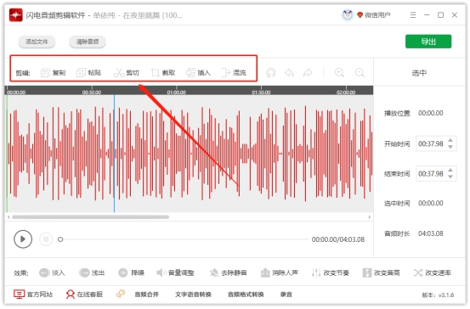Click the 播放位置 00:00.00 value
This screenshot has height=309, width=470.
point(431,113)
